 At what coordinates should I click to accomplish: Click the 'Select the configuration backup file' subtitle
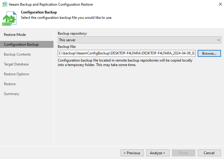tap(66, 18)
